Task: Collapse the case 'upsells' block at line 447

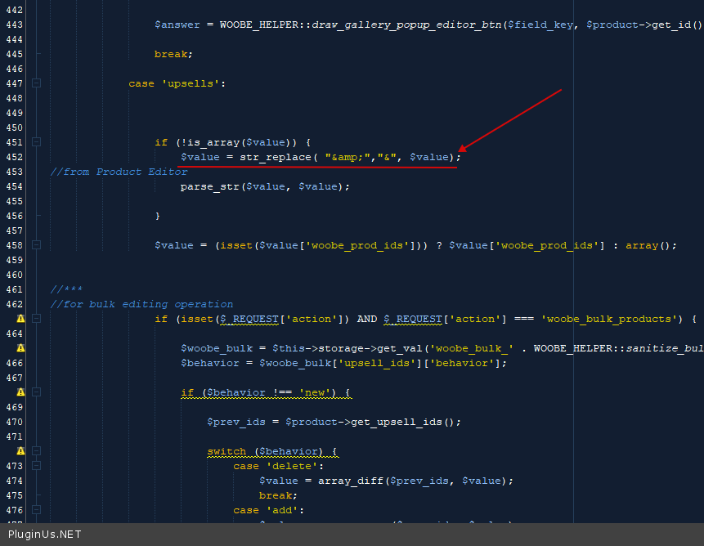Action: tap(36, 83)
